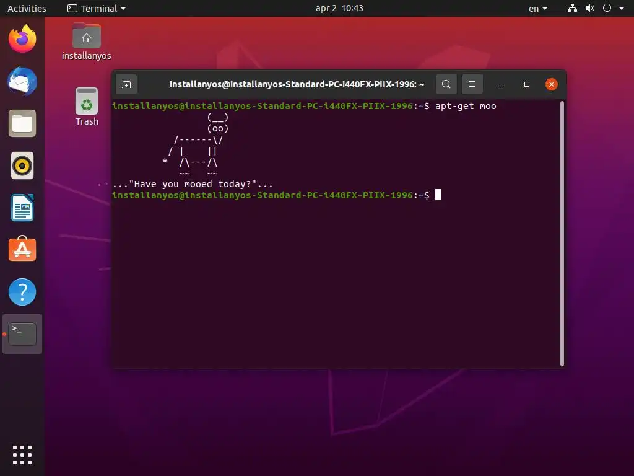This screenshot has width=634, height=476.
Task: Expand the system menu arrow in the top bar
Action: click(622, 8)
